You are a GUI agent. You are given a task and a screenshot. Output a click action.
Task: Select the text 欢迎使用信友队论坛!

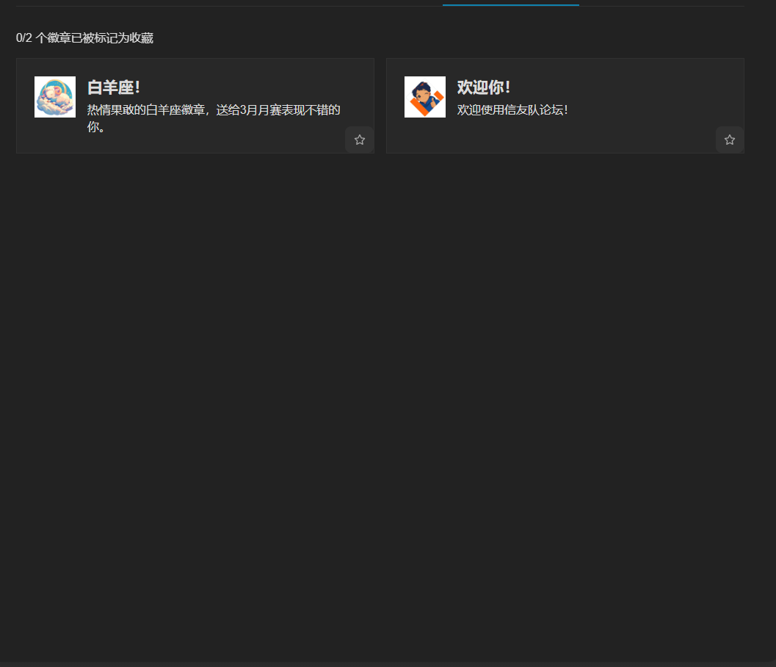512,110
